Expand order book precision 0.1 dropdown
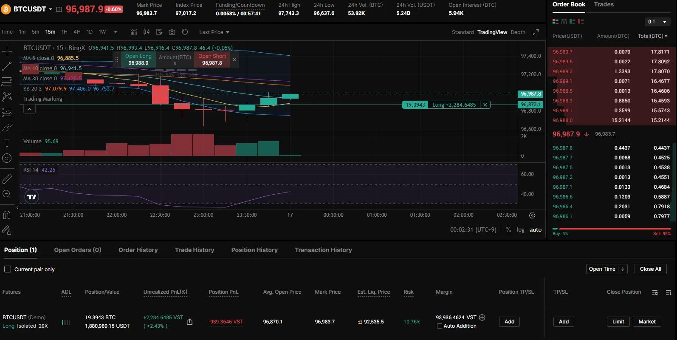This screenshot has width=677, height=340. [657, 22]
